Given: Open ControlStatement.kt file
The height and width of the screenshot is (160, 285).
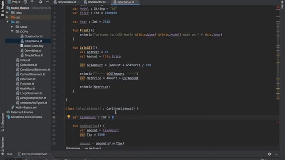Looking at the screenshot, I should (x=33, y=74).
